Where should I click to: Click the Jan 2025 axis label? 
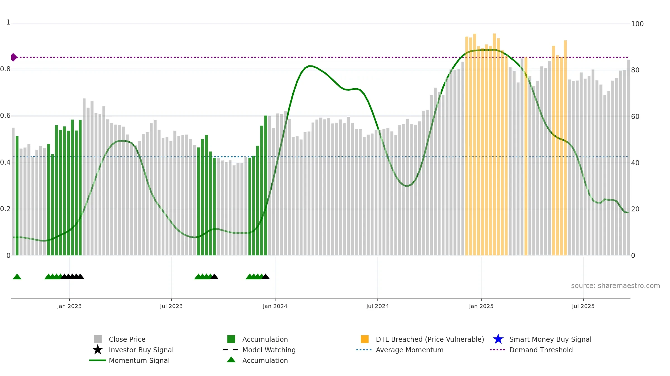tap(481, 306)
